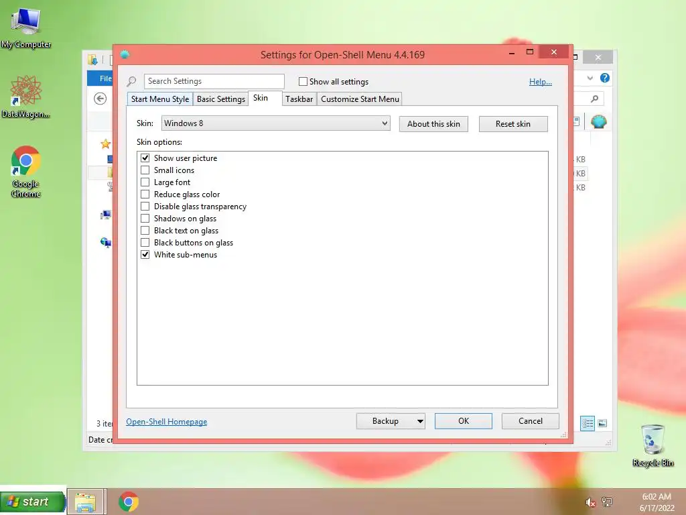Open the DataWagon desktop shortcut
This screenshot has height=515, width=686.
click(25, 97)
